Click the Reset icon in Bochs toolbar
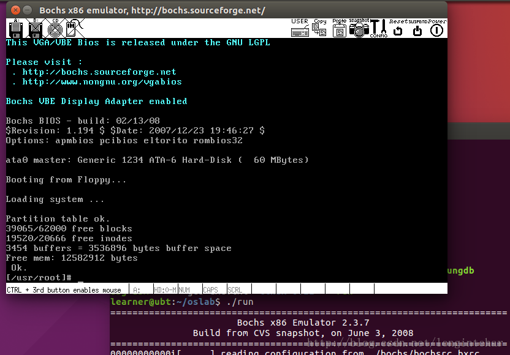The width and height of the screenshot is (510, 355). (x=398, y=28)
